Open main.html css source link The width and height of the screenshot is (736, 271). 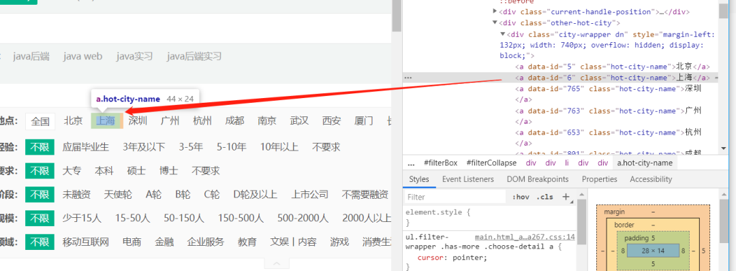coord(525,237)
